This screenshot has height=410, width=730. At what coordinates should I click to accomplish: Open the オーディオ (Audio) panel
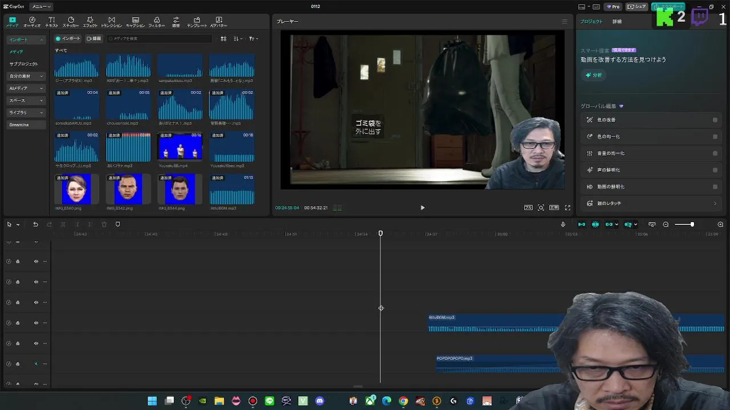click(x=32, y=22)
